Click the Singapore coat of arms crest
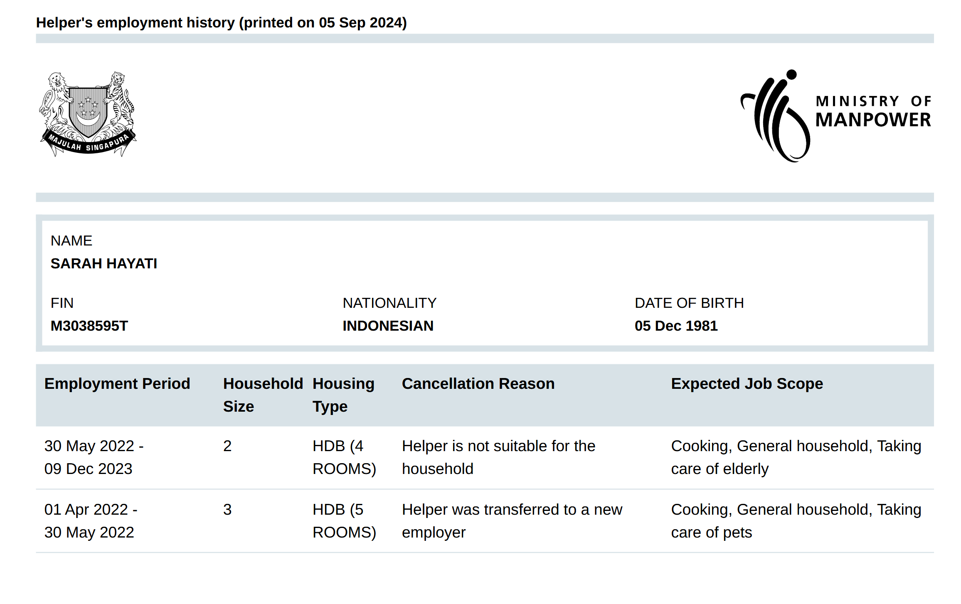The height and width of the screenshot is (604, 961). point(88,114)
